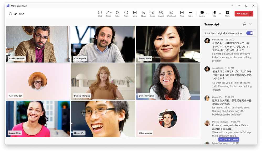Leave the meeting

pyautogui.click(x=242, y=14)
